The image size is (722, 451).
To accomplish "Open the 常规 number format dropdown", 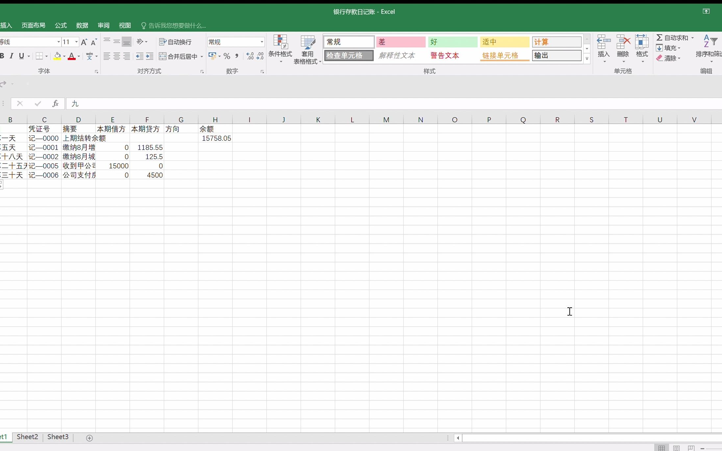I will (x=262, y=42).
